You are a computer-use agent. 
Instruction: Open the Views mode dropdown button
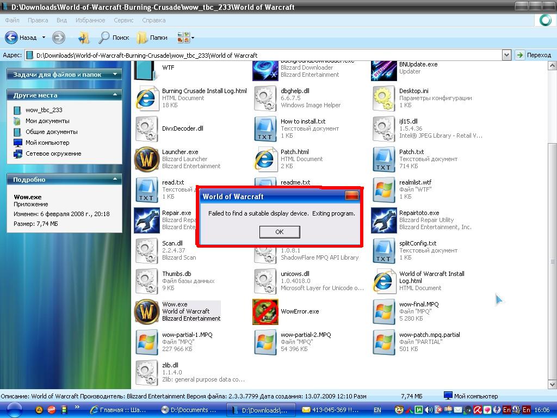(x=185, y=38)
